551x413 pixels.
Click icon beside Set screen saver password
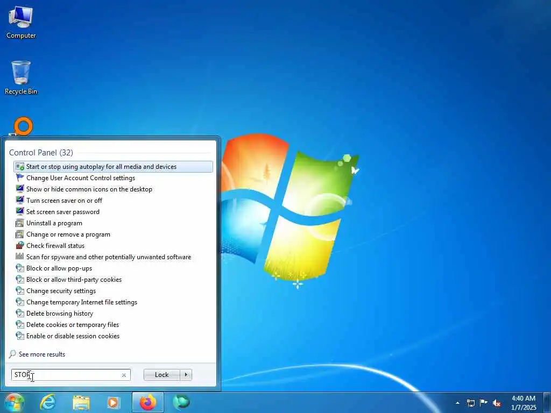pyautogui.click(x=20, y=212)
